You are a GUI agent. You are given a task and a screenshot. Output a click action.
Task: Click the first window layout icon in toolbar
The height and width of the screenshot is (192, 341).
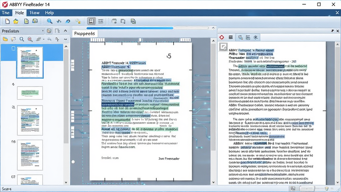[114, 21]
